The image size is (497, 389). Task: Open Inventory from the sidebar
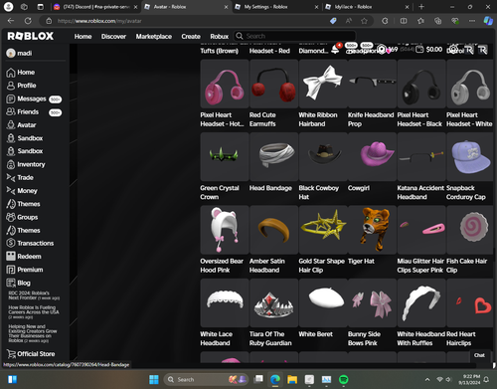pyautogui.click(x=31, y=164)
